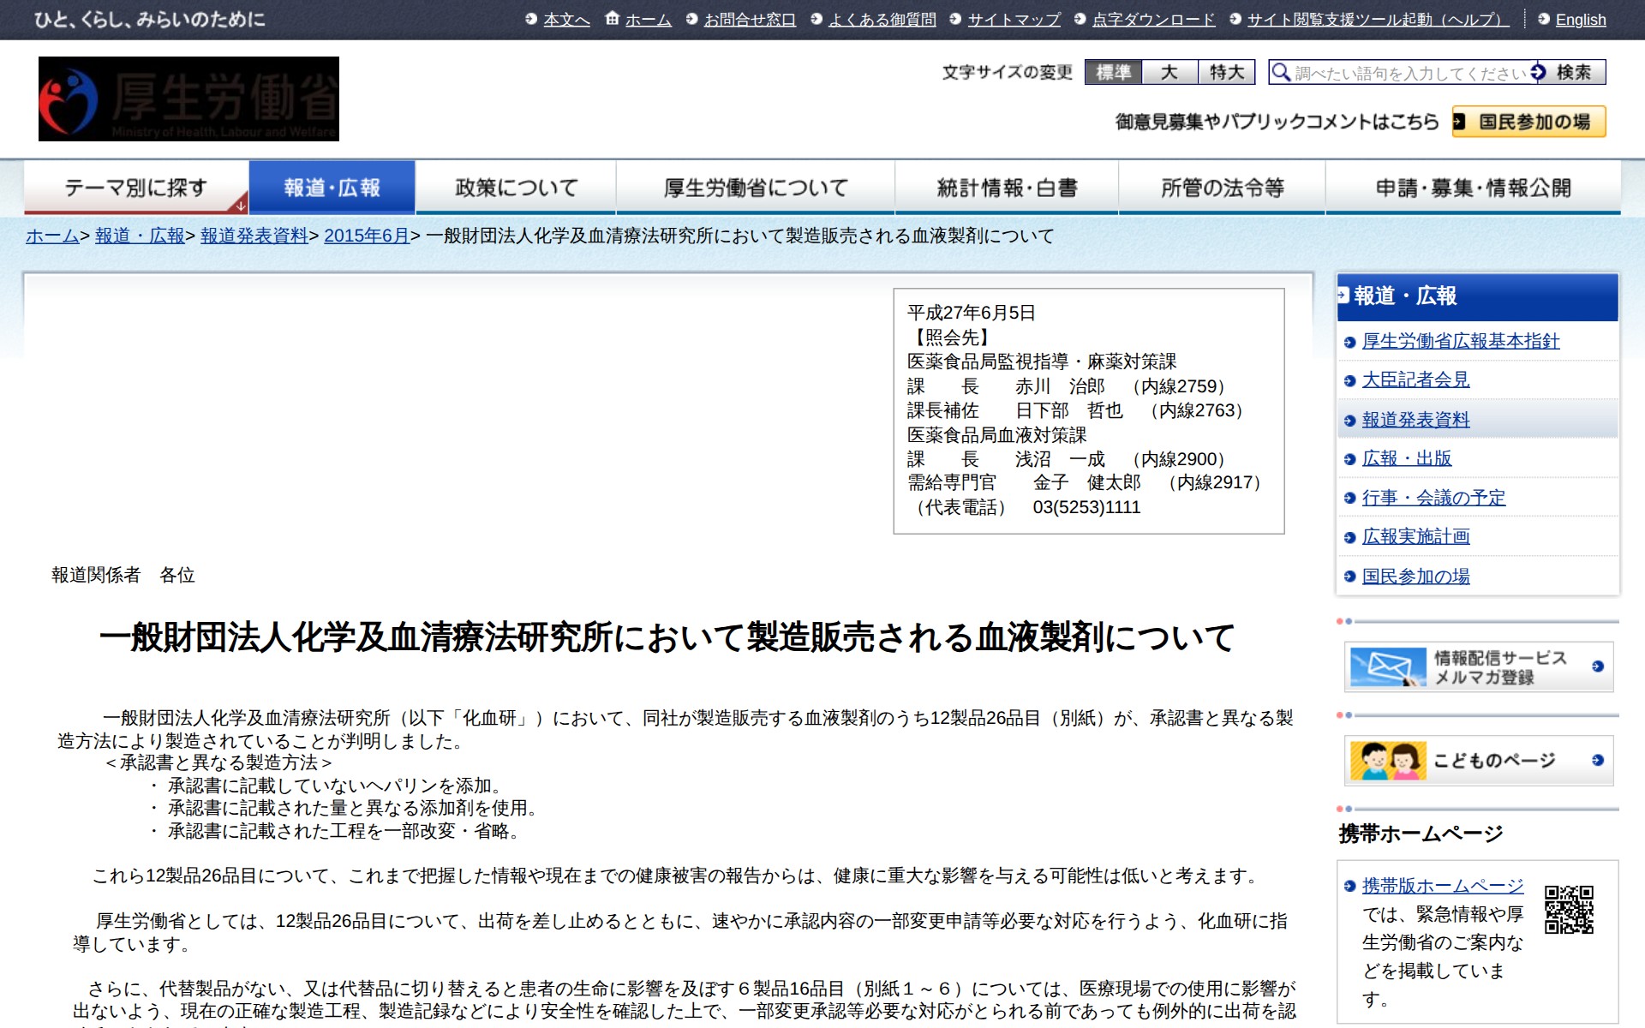Click the magnifier icon in search box
1645x1028 pixels.
(x=1281, y=72)
